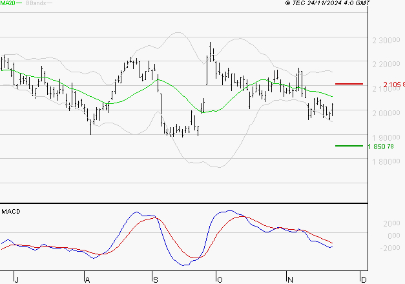Click the TEC 24/11/2024 copyright text

point(327,3)
